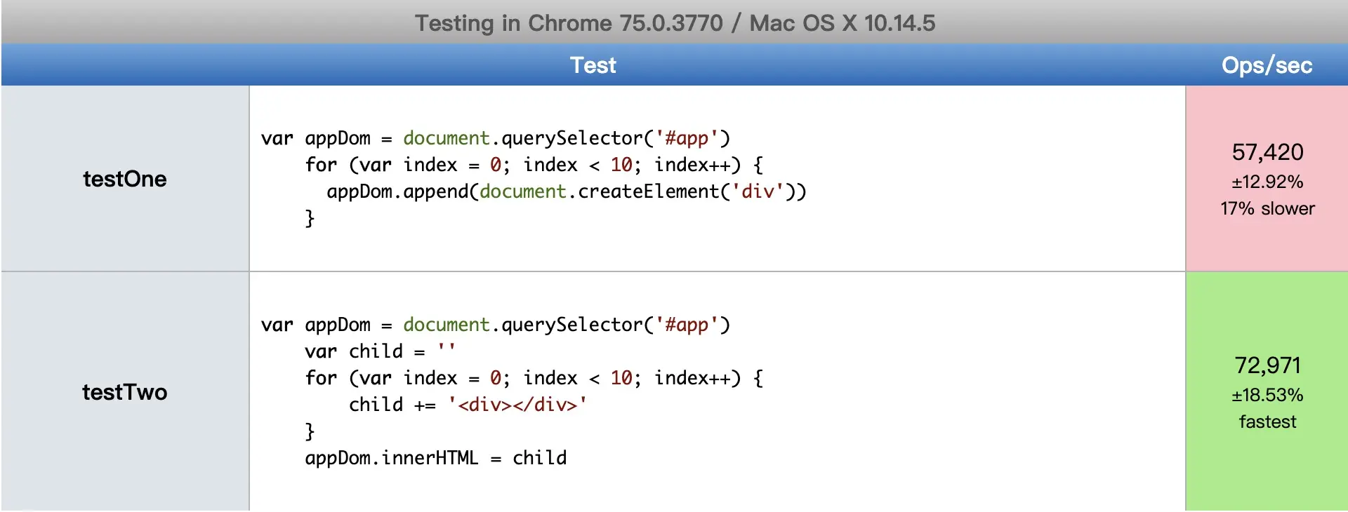
Task: Select the testOne row label
Action: (x=125, y=179)
